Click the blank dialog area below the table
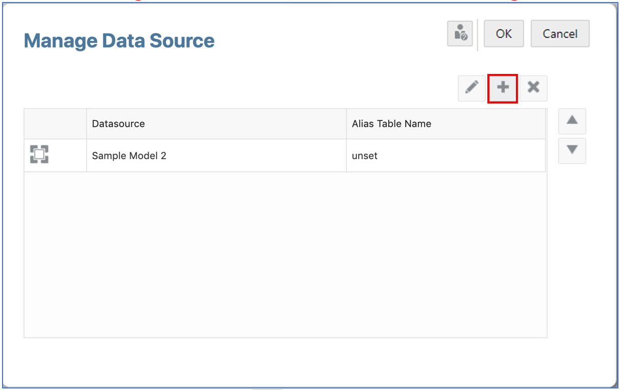This screenshot has height=390, width=620. pyautogui.click(x=285, y=361)
